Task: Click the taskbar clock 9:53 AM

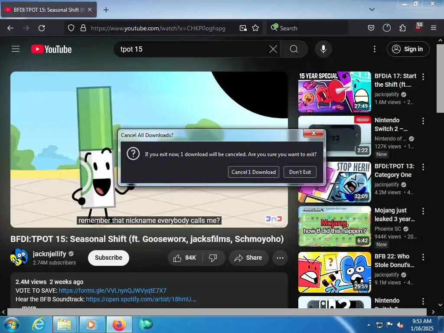Action: [422, 325]
